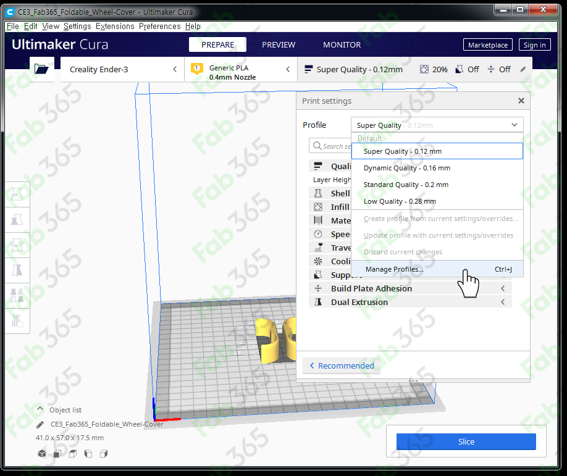The height and width of the screenshot is (476, 567).
Task: Go back to Recommended settings
Action: tap(342, 365)
